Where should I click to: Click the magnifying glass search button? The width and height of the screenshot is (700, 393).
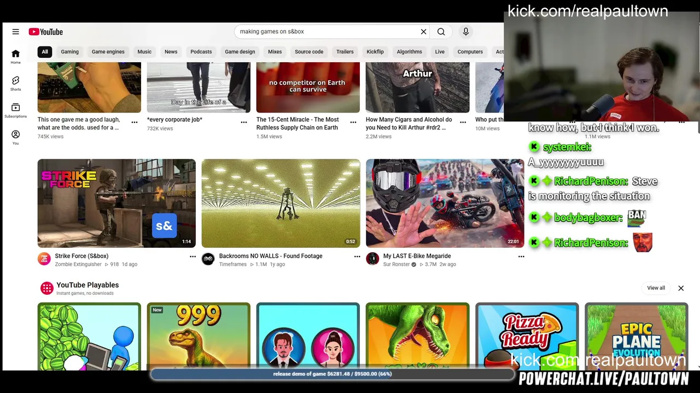[441, 32]
